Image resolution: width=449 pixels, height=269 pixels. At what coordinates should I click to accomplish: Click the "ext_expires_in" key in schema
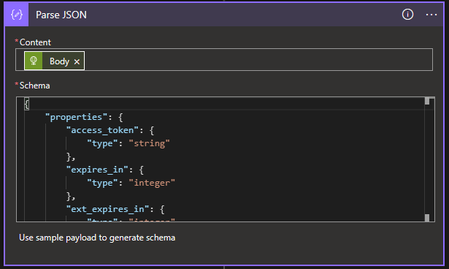tap(107, 209)
